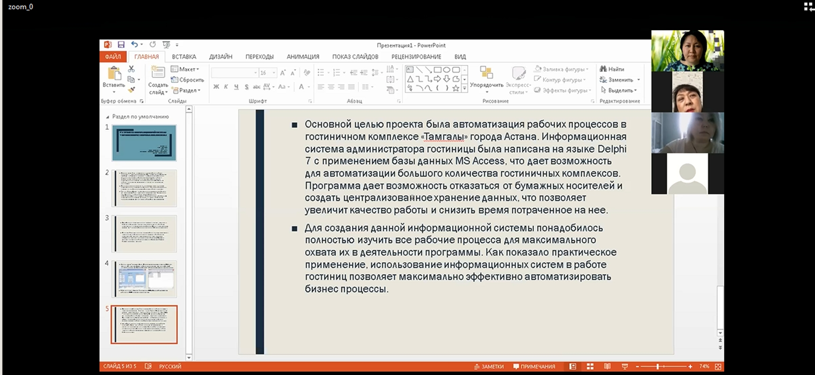Toggle bold Ж formatting

pyautogui.click(x=216, y=87)
